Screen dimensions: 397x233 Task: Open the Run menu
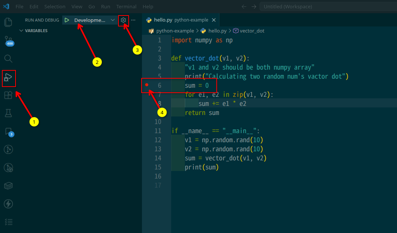pos(105,6)
